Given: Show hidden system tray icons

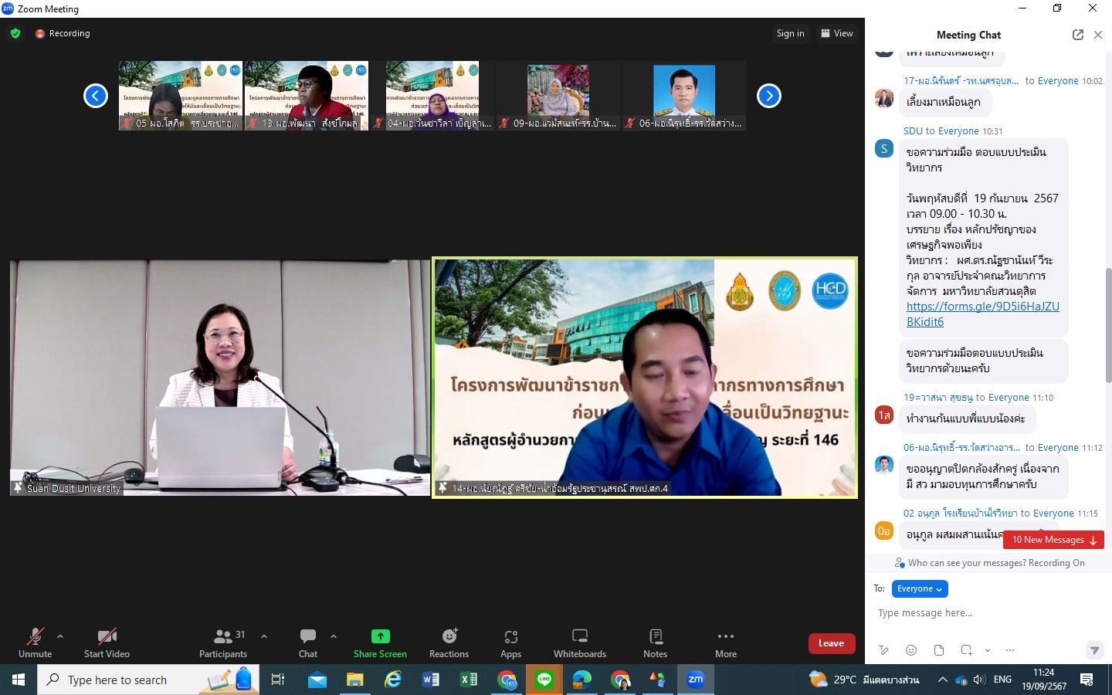Looking at the screenshot, I should tap(942, 680).
